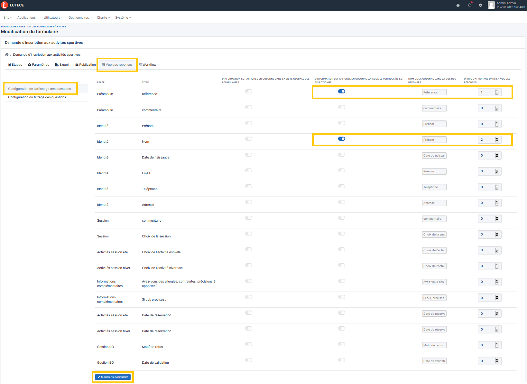Click the Modifier le formulaire button
The width and height of the screenshot is (527, 384).
click(113, 377)
